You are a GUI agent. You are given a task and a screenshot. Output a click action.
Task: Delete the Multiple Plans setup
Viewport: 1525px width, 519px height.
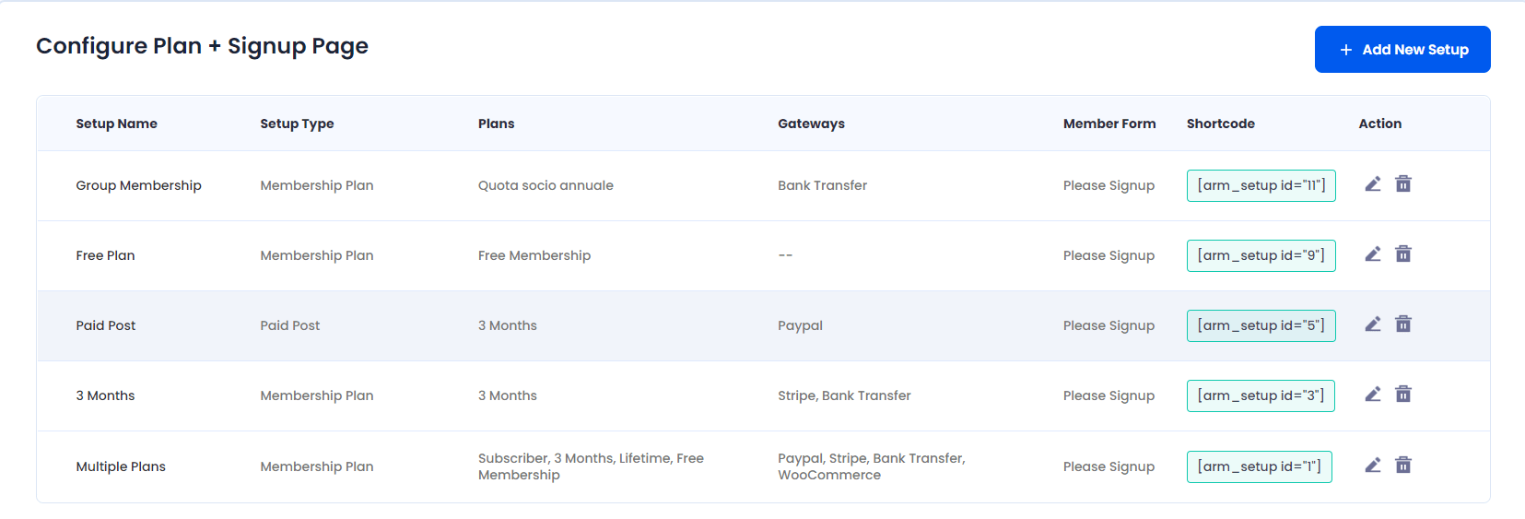pos(1403,466)
